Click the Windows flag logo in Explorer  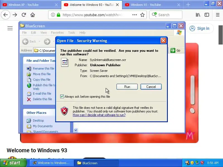pos(179,33)
